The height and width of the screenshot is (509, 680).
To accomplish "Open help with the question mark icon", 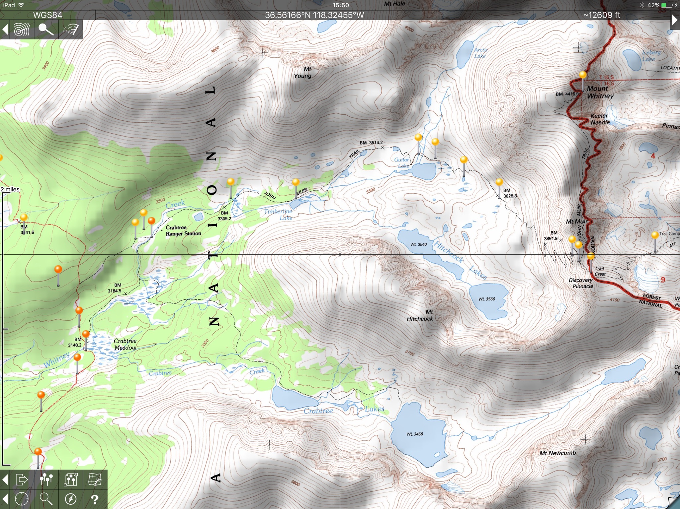I will [95, 499].
